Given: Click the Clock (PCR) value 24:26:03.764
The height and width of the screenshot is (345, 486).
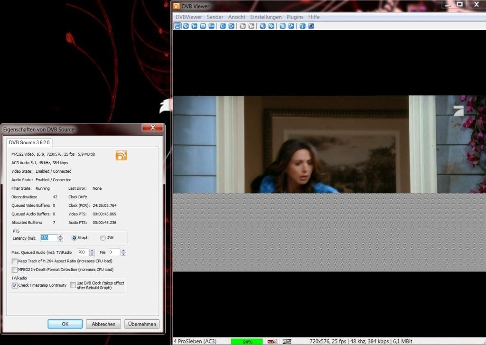Looking at the screenshot, I should [x=104, y=205].
